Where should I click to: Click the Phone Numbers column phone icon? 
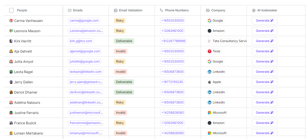(x=161, y=11)
